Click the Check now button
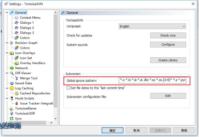This screenshot has height=137, width=199. pyautogui.click(x=168, y=36)
